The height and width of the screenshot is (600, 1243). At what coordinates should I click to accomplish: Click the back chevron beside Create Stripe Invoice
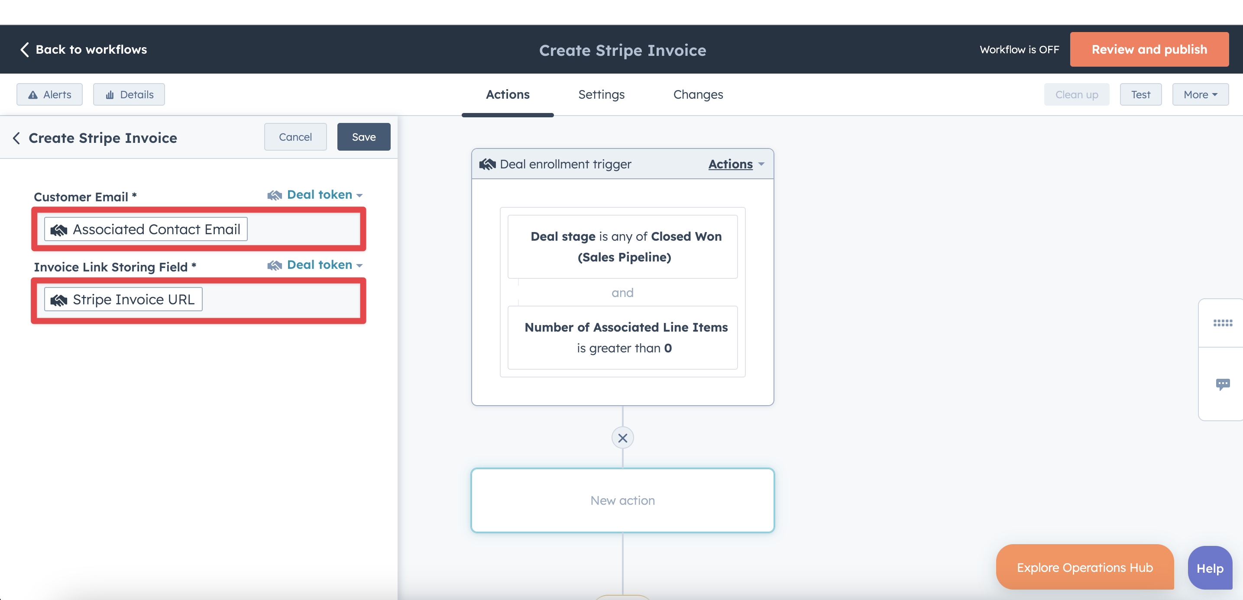(16, 138)
